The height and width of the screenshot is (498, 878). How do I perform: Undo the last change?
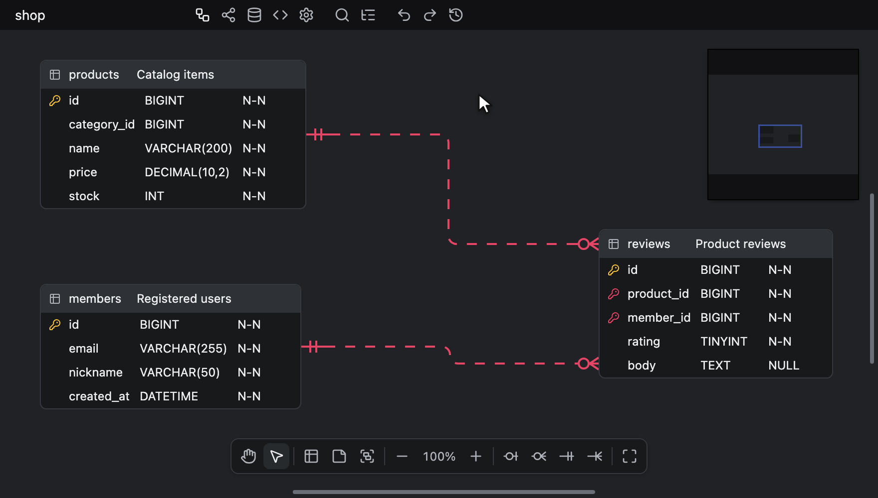[404, 15]
